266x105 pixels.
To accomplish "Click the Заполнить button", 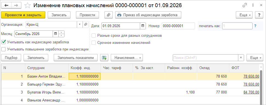I will coord(36,58).
